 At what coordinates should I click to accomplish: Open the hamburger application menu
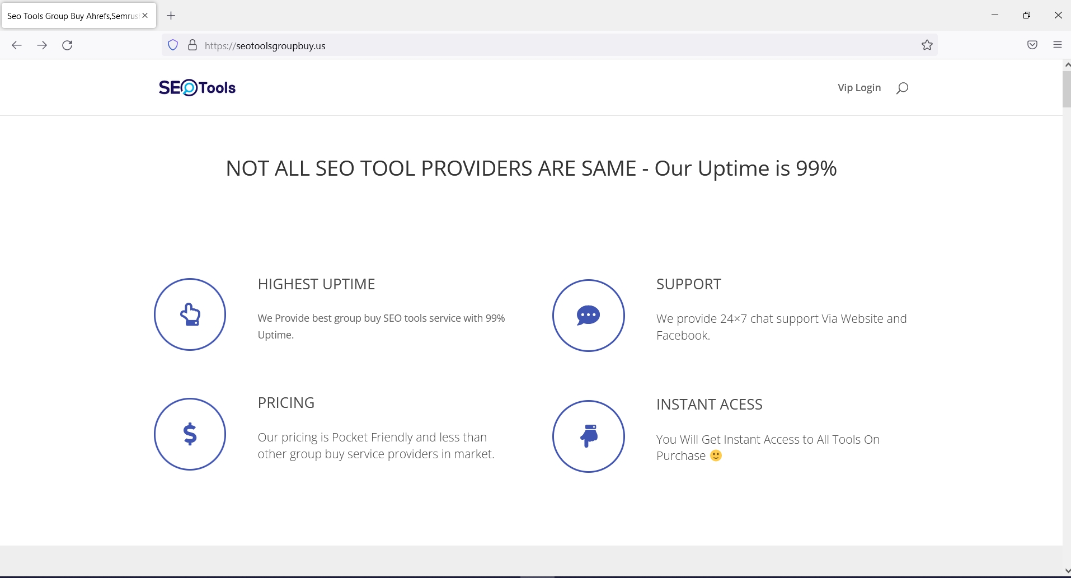tap(1057, 44)
